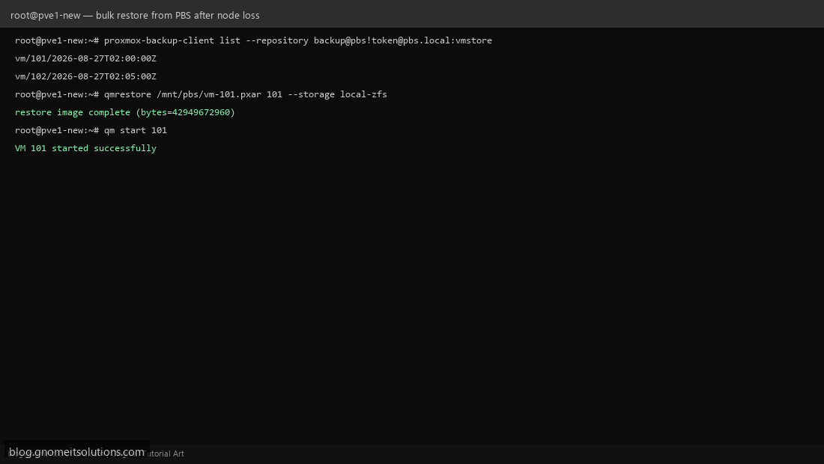Click the qmrestore vm-101.pxar command line
Screen dimensions: 824x464
pos(201,94)
